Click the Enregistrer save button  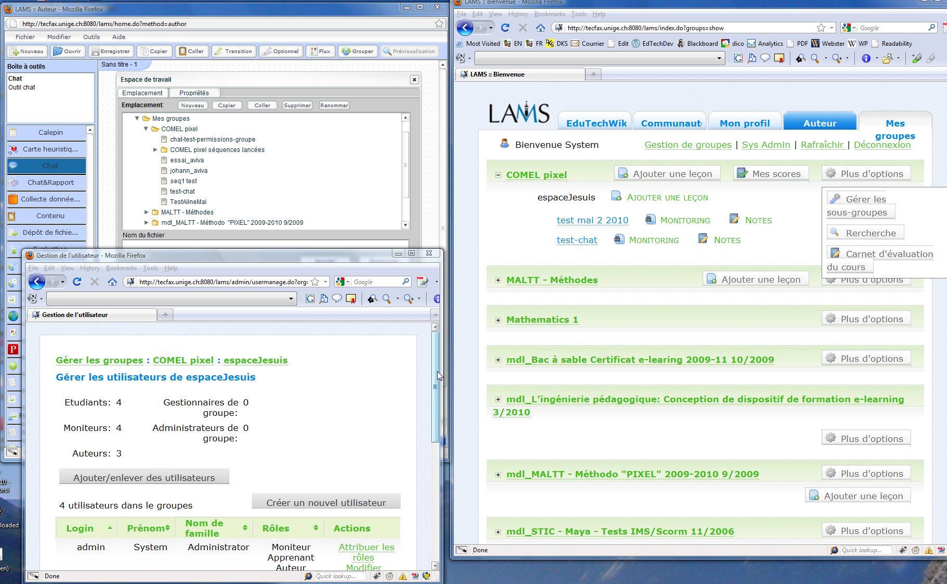point(110,51)
